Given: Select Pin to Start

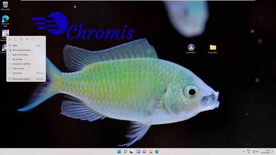Looking at the screenshot, I should click(26, 59).
